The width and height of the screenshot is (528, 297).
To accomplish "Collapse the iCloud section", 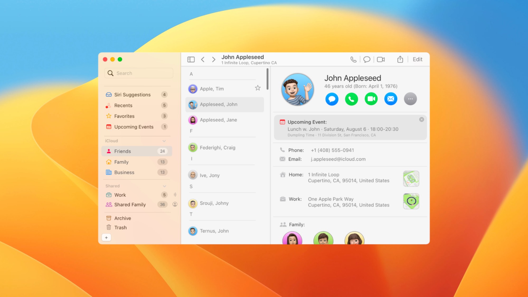I will [164, 141].
